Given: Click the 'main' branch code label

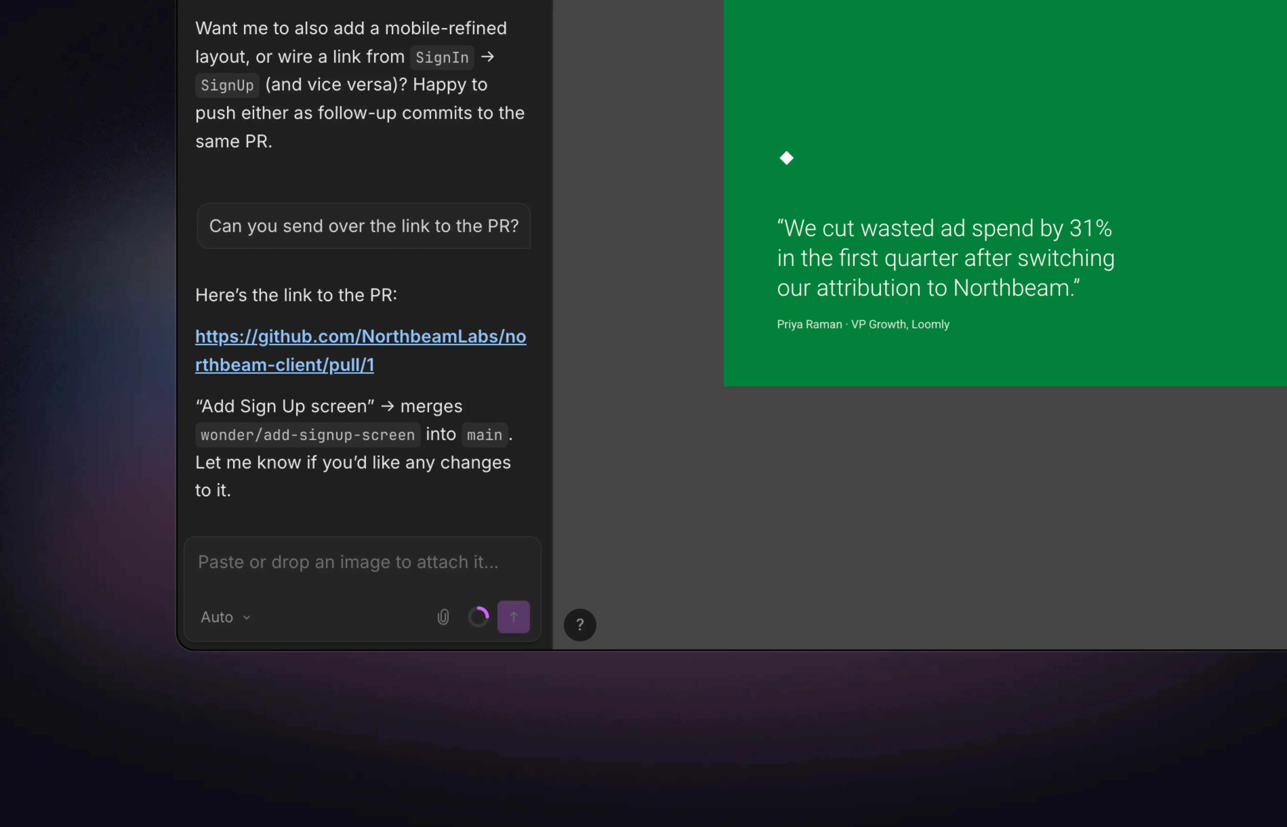Looking at the screenshot, I should (484, 434).
